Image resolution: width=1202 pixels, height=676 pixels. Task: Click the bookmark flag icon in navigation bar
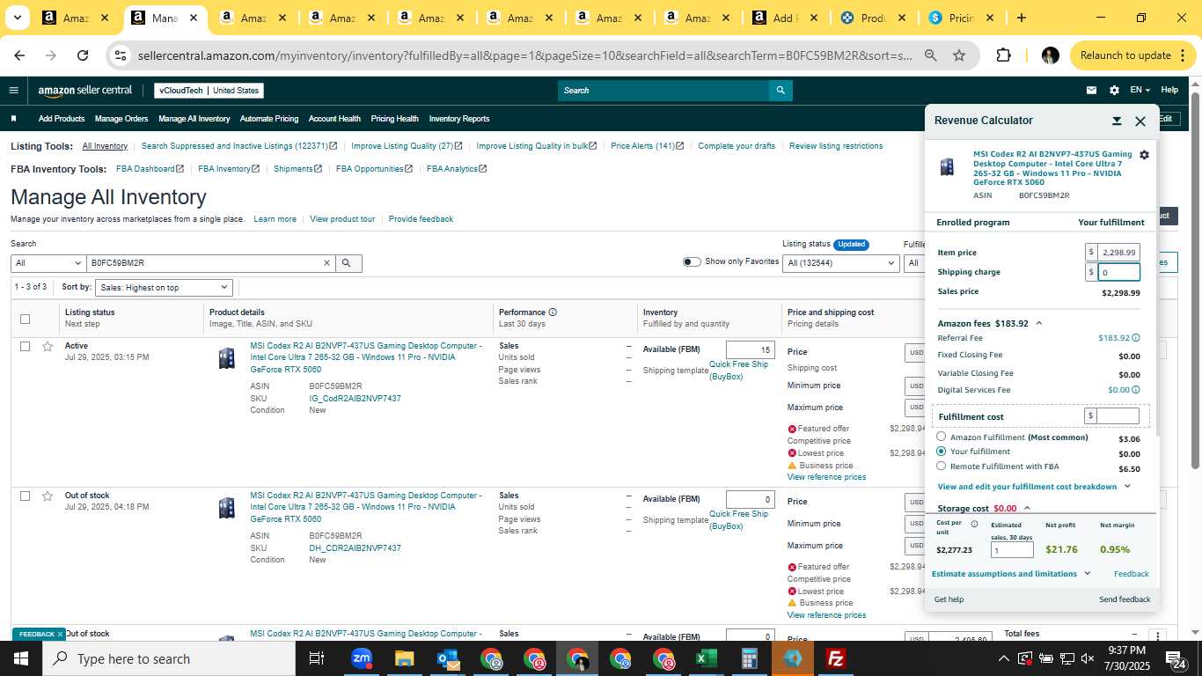pos(13,119)
